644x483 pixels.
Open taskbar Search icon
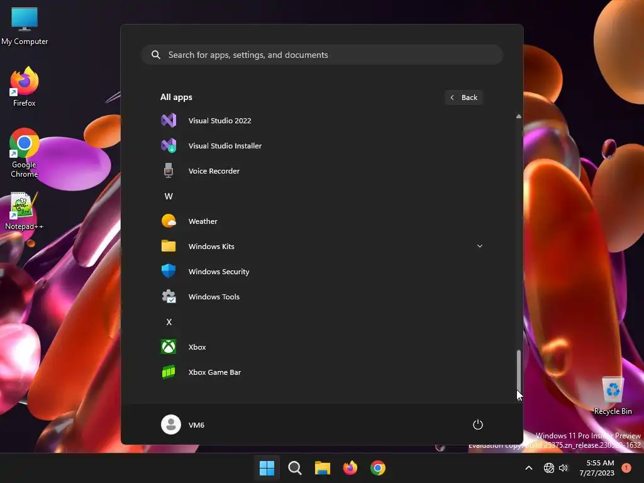(x=295, y=468)
